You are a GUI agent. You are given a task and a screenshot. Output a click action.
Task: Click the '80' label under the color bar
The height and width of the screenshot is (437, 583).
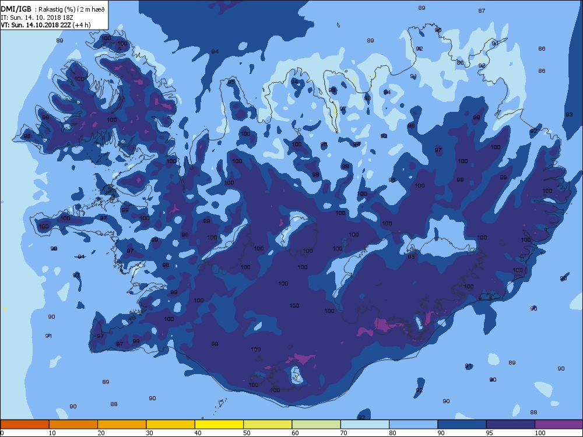click(392, 433)
